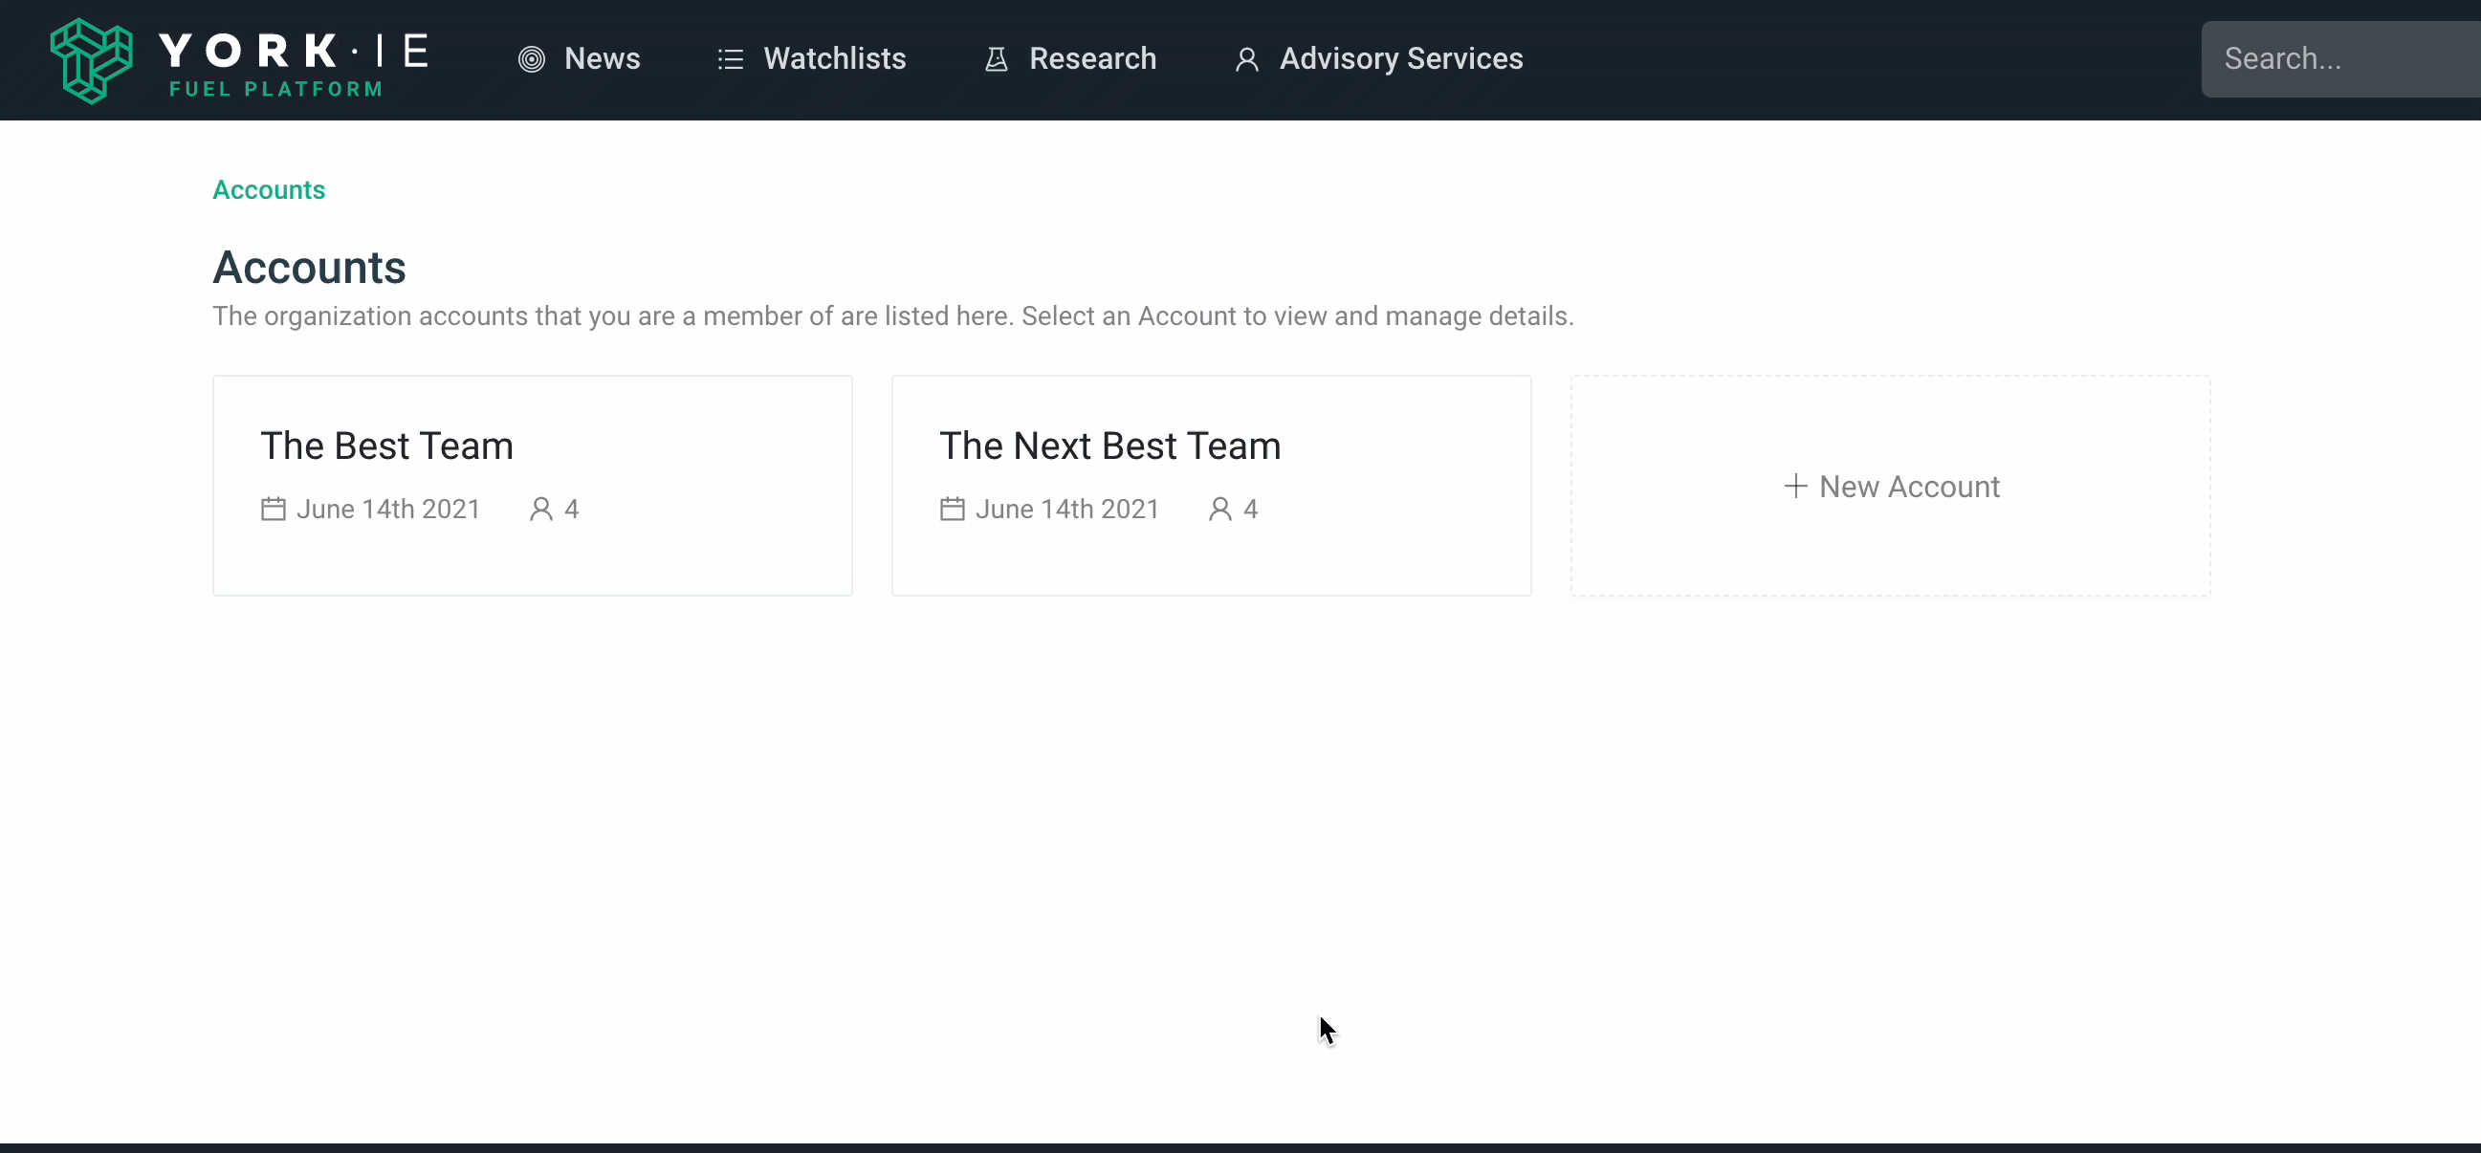2481x1153 pixels.
Task: Click the organization accounts description text
Action: click(x=892, y=315)
